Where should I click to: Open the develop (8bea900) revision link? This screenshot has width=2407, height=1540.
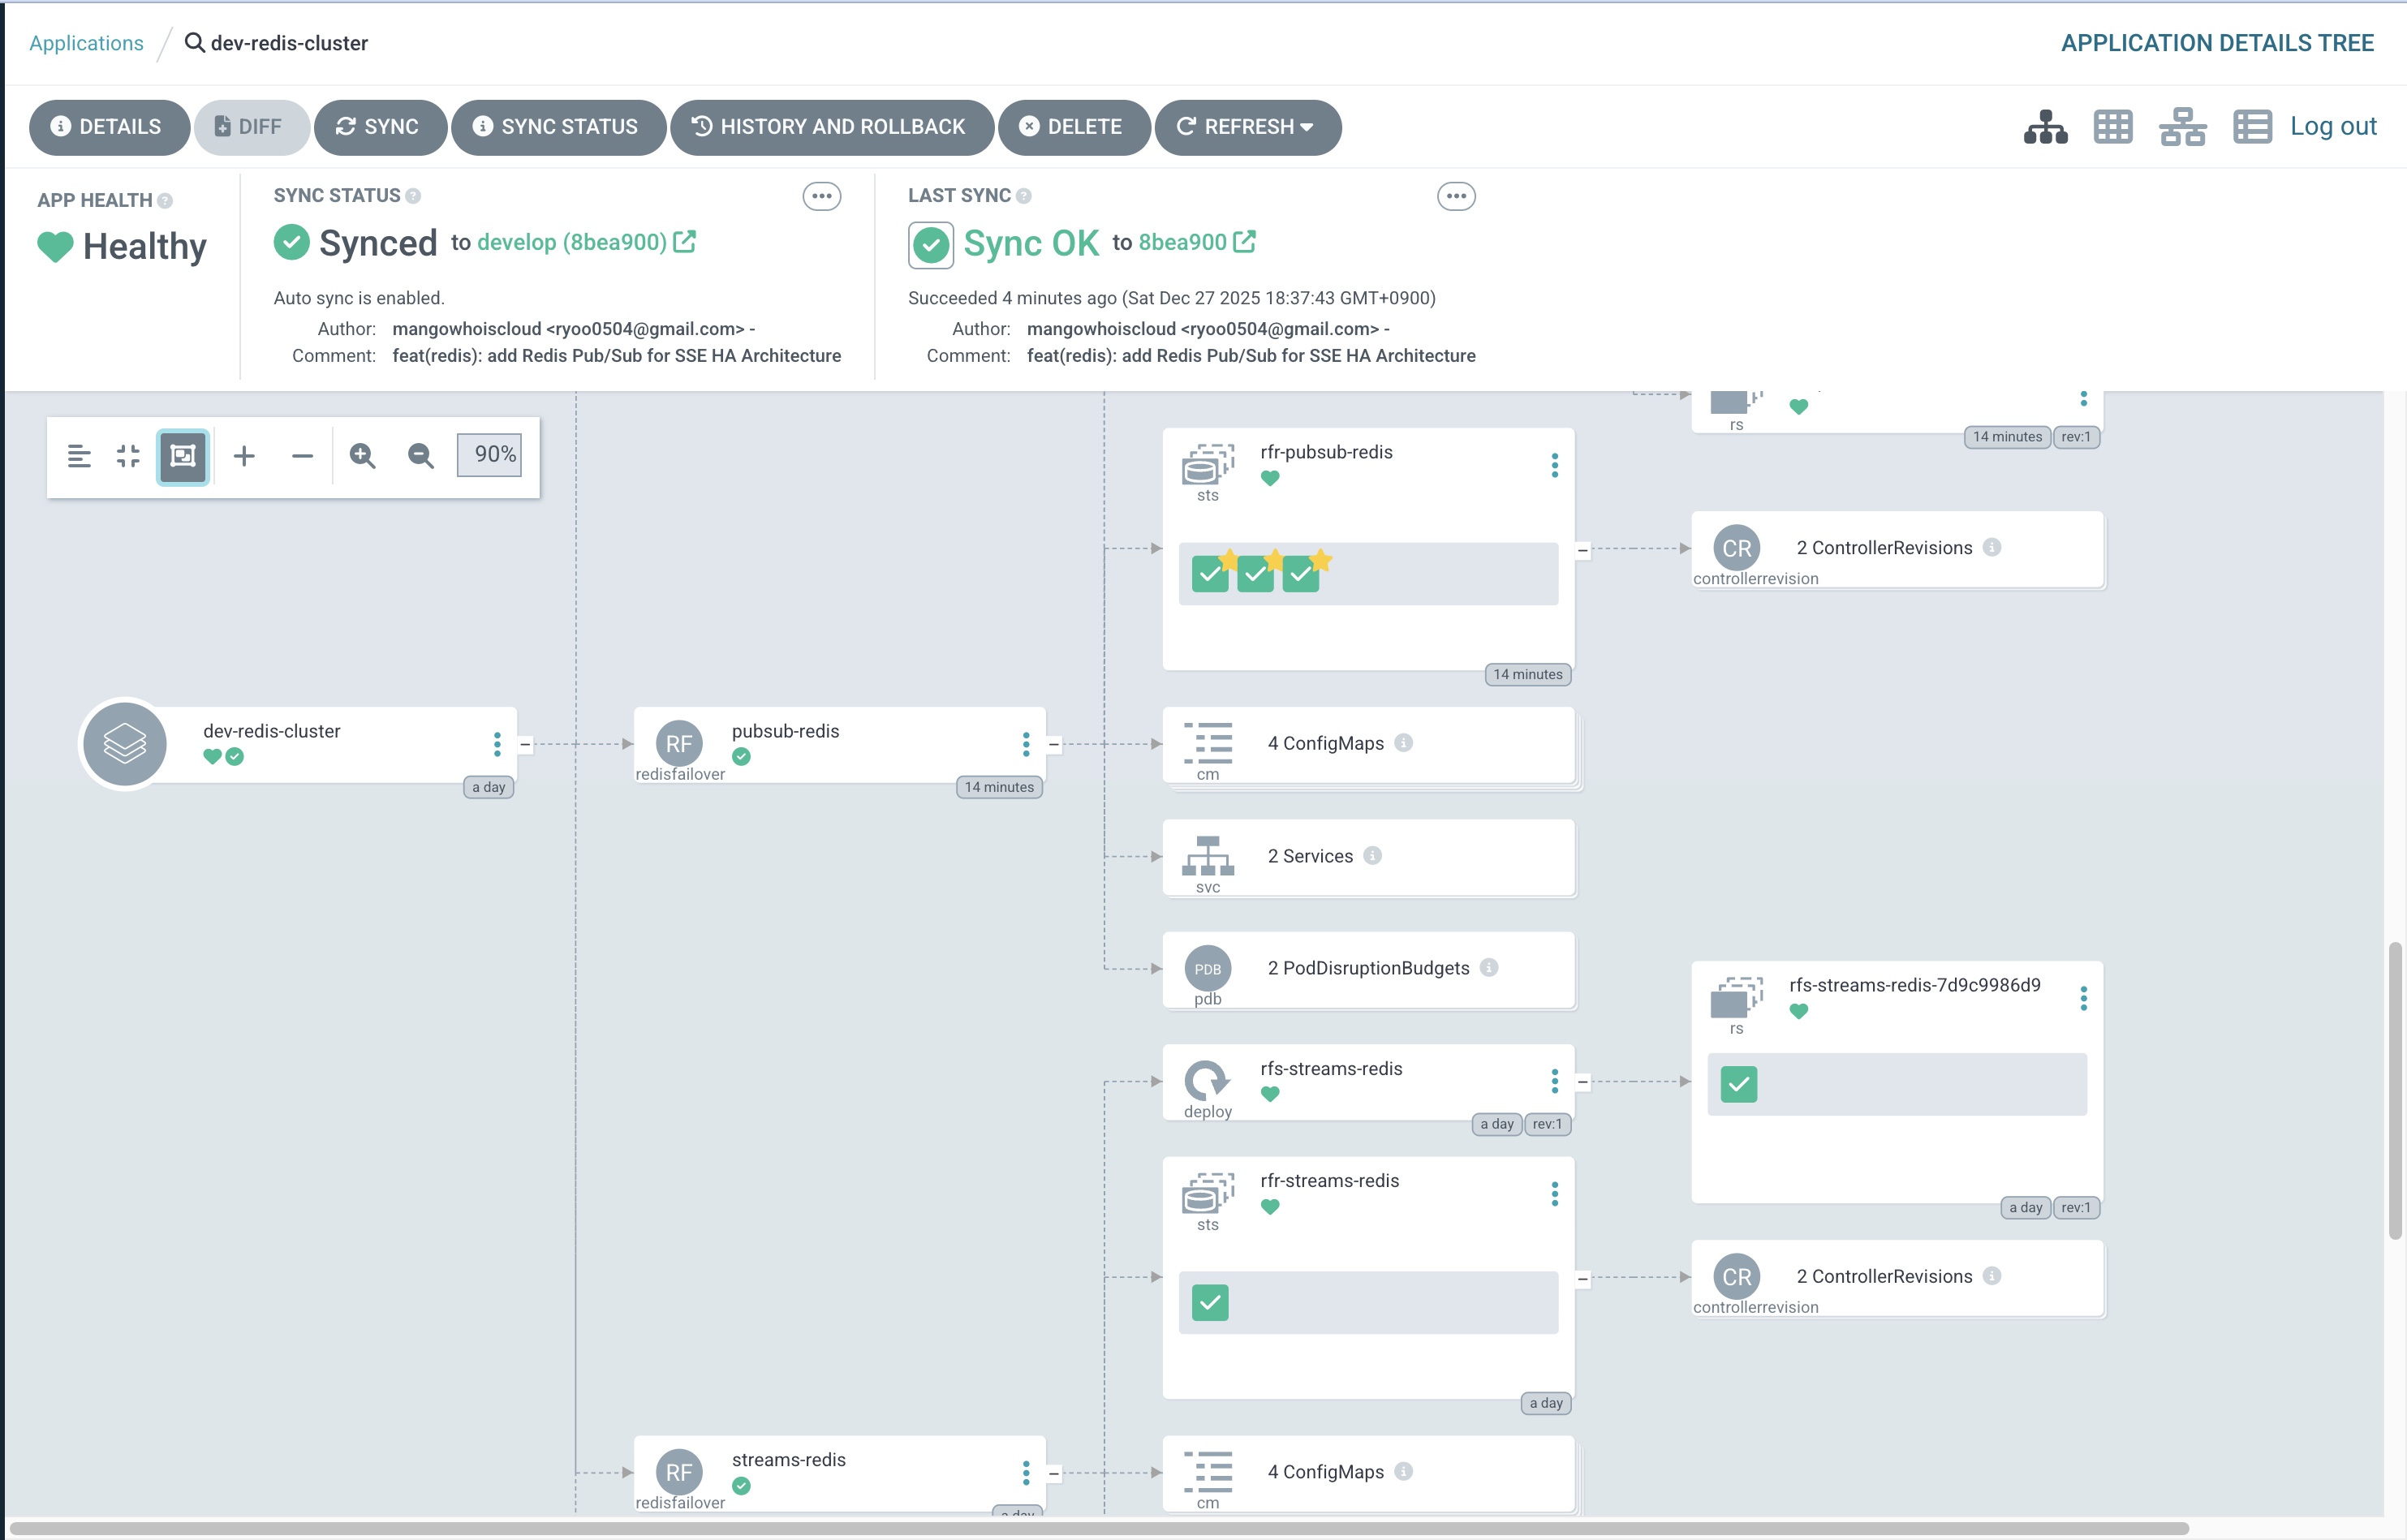tap(572, 242)
